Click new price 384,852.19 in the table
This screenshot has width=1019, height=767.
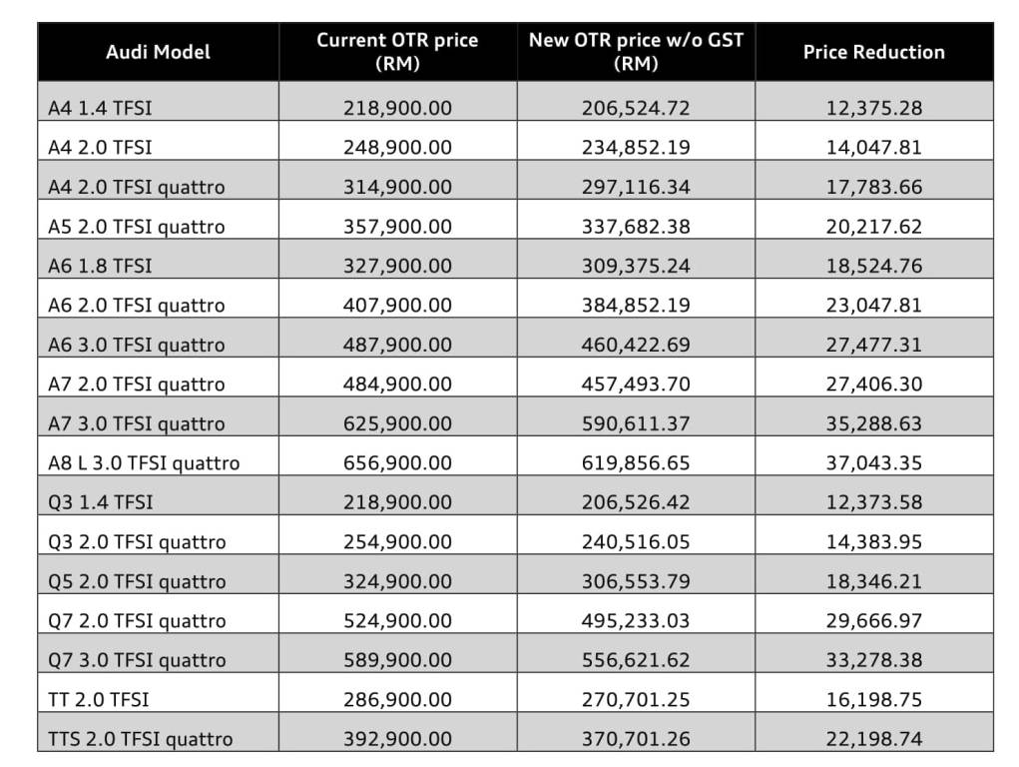pos(636,306)
